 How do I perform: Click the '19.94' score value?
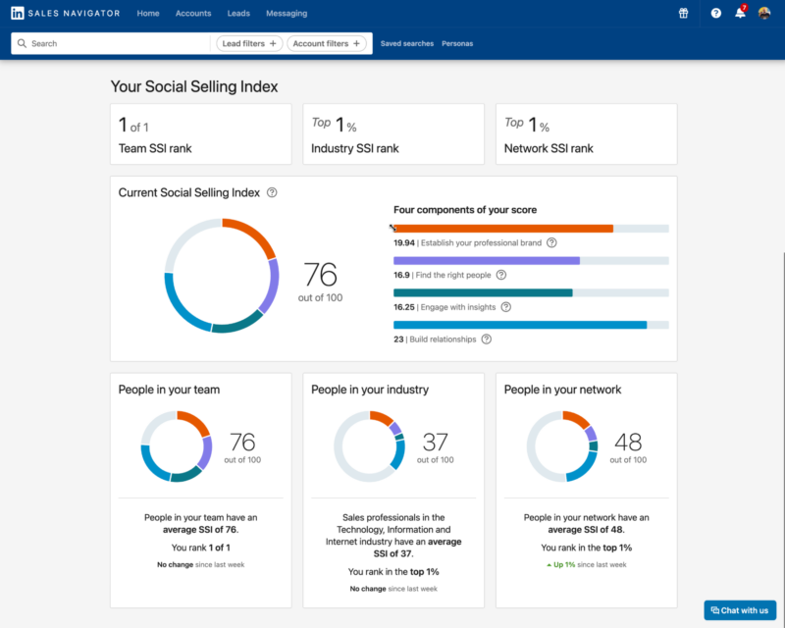pyautogui.click(x=404, y=243)
